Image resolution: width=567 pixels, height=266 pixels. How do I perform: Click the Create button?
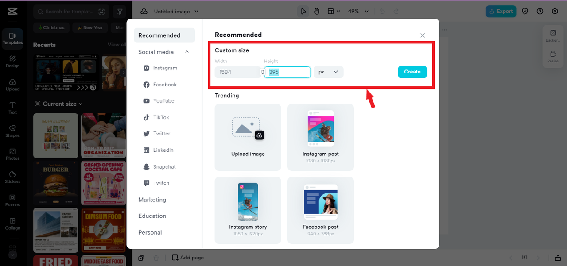point(412,72)
